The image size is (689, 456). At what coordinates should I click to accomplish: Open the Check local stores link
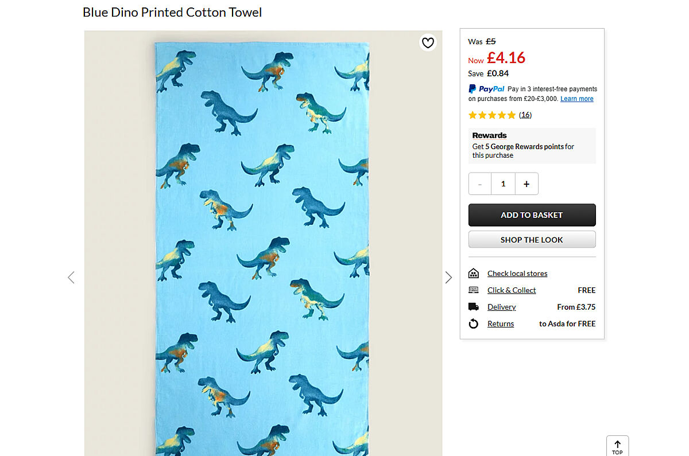click(x=517, y=274)
